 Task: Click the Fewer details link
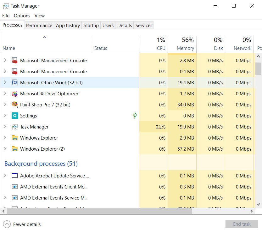[27, 224]
